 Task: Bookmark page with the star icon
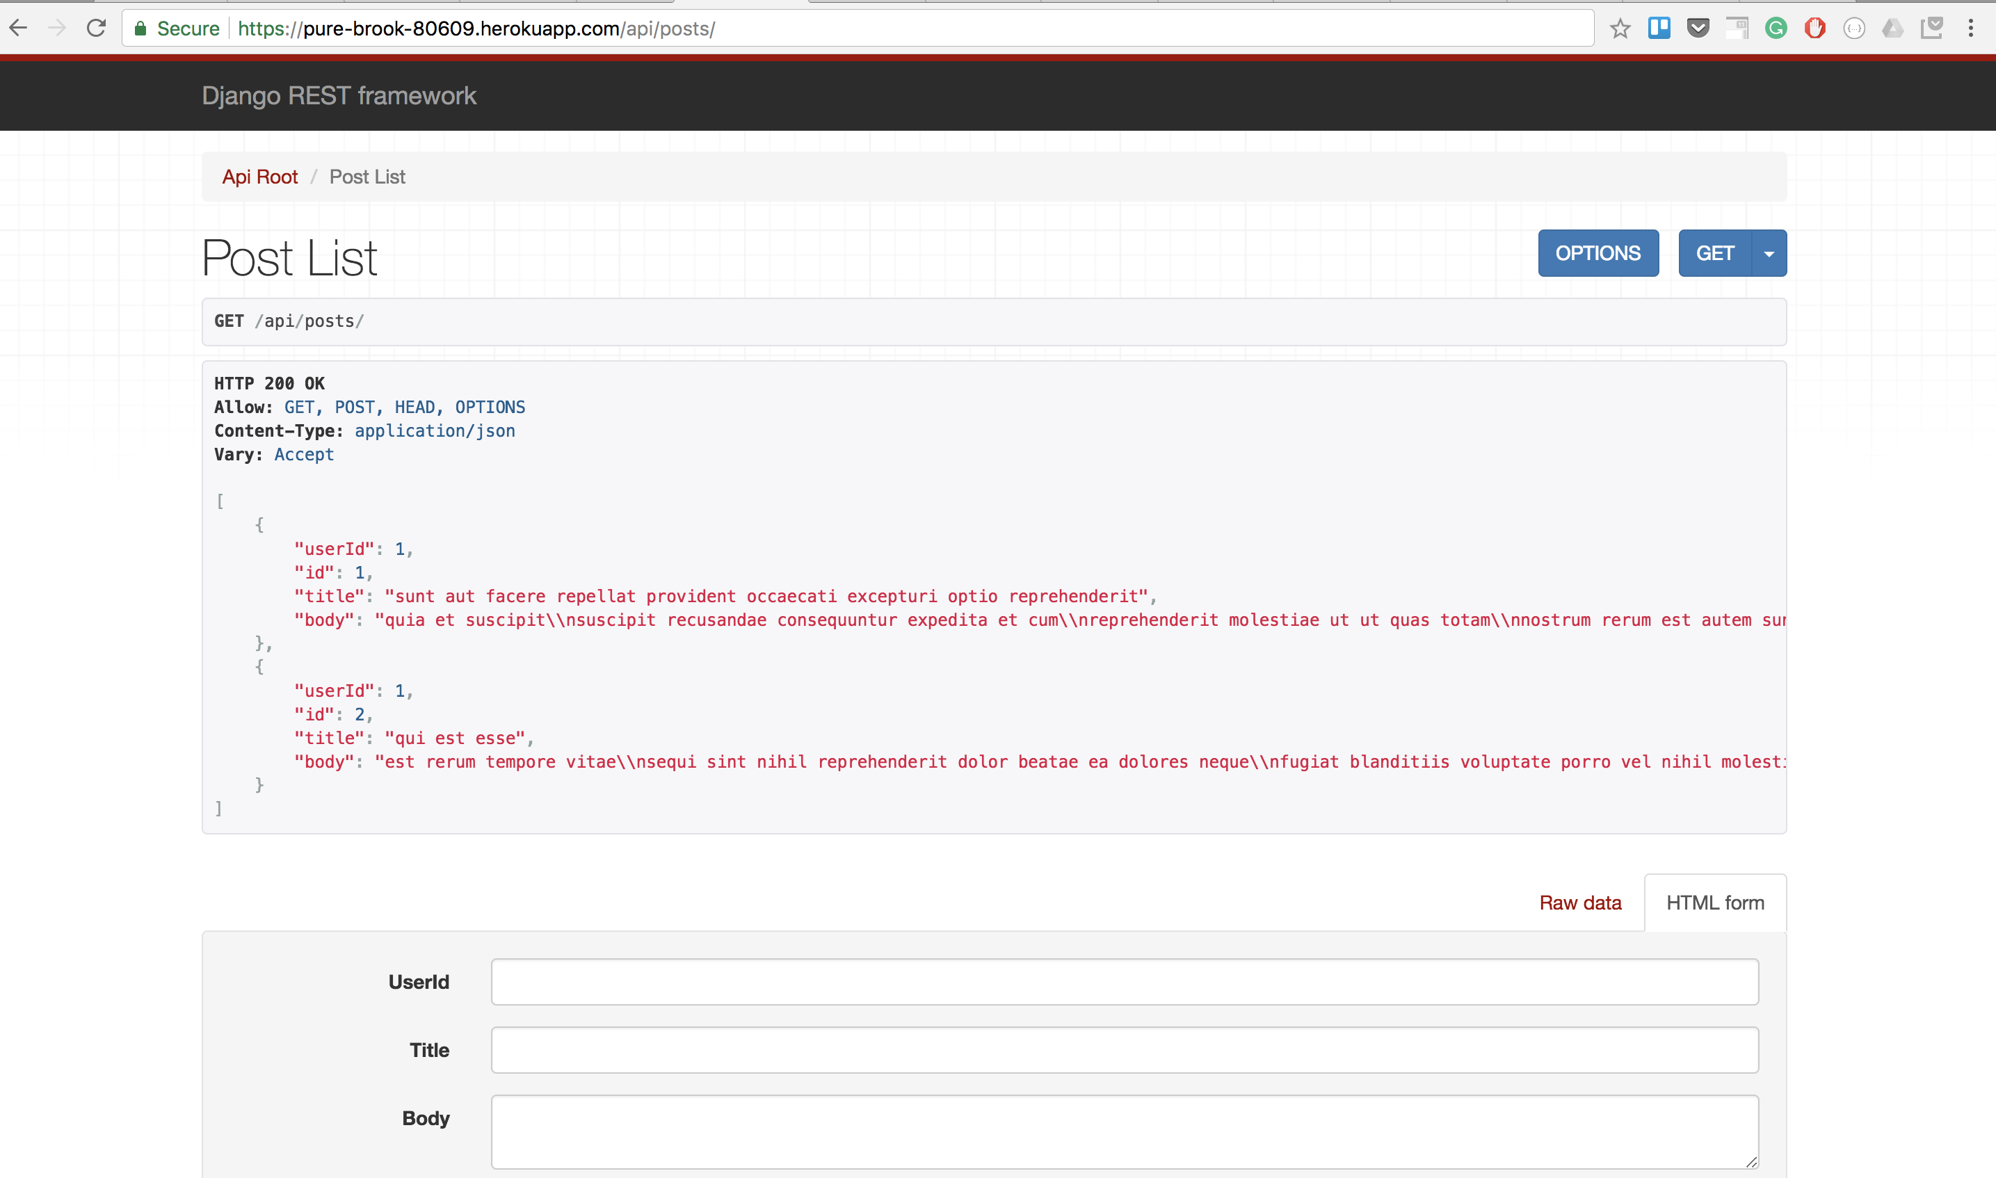click(x=1620, y=29)
